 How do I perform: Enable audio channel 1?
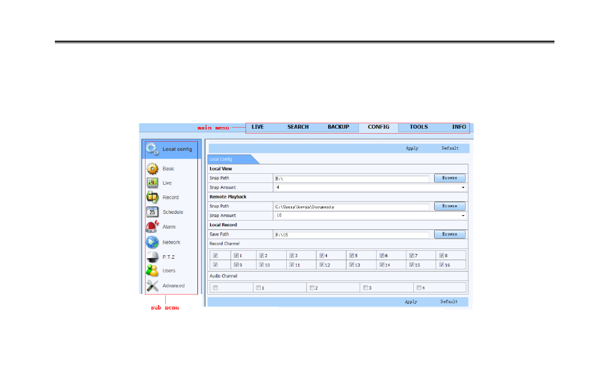pyautogui.click(x=258, y=288)
